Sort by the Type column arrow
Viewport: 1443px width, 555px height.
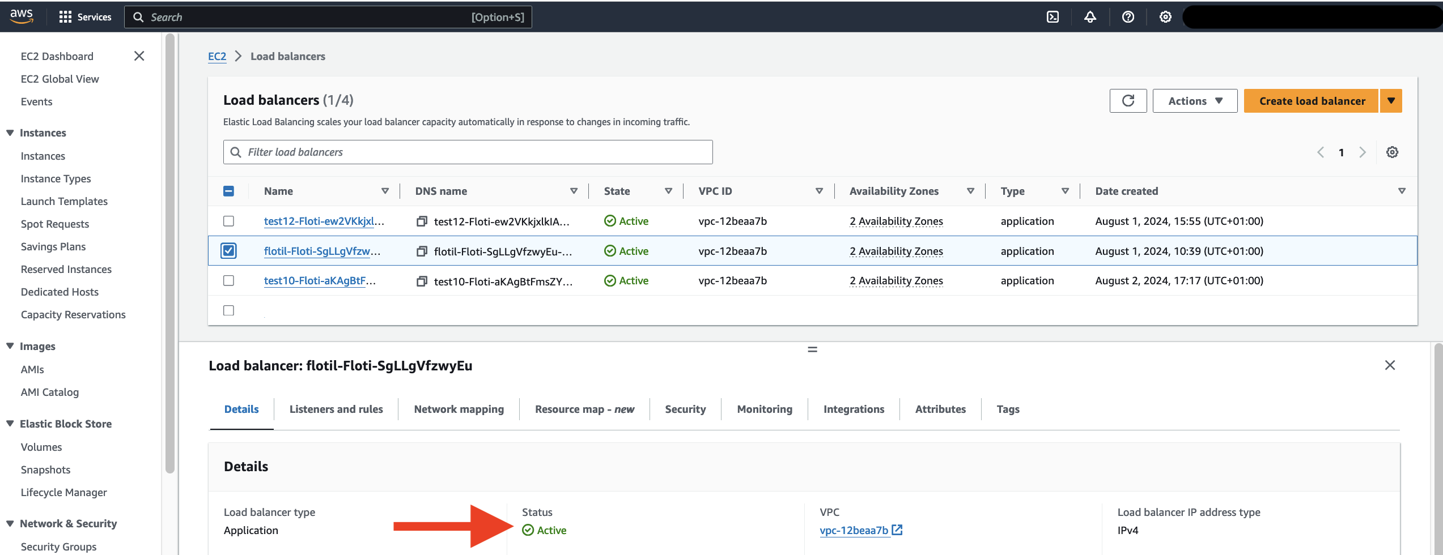(1065, 191)
